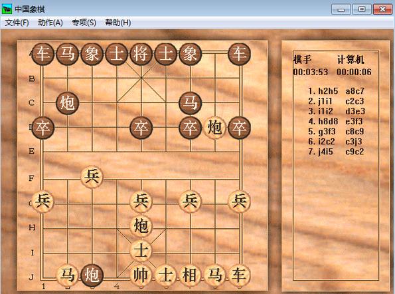
Task: Pick the black 卒 pawn on the center file
Action: [141, 128]
